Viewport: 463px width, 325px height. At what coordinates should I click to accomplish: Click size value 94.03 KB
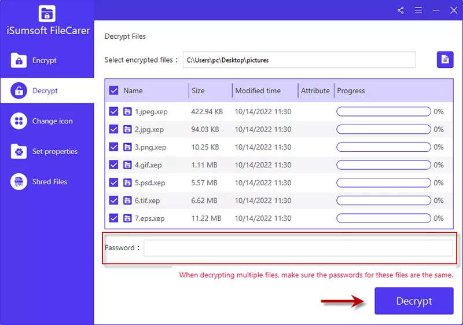[x=205, y=129]
